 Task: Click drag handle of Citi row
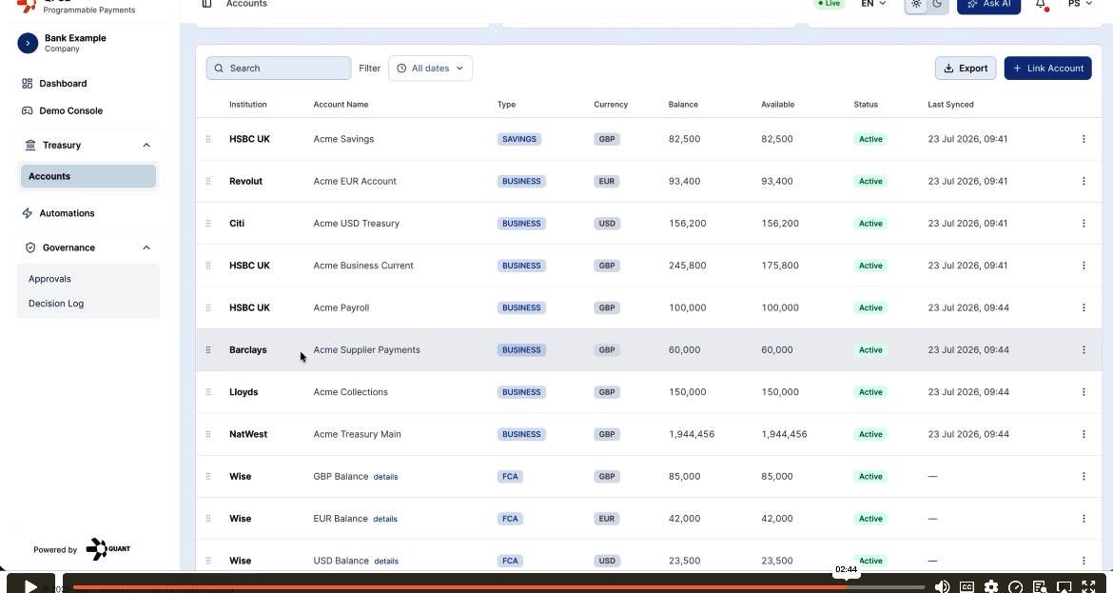point(208,224)
